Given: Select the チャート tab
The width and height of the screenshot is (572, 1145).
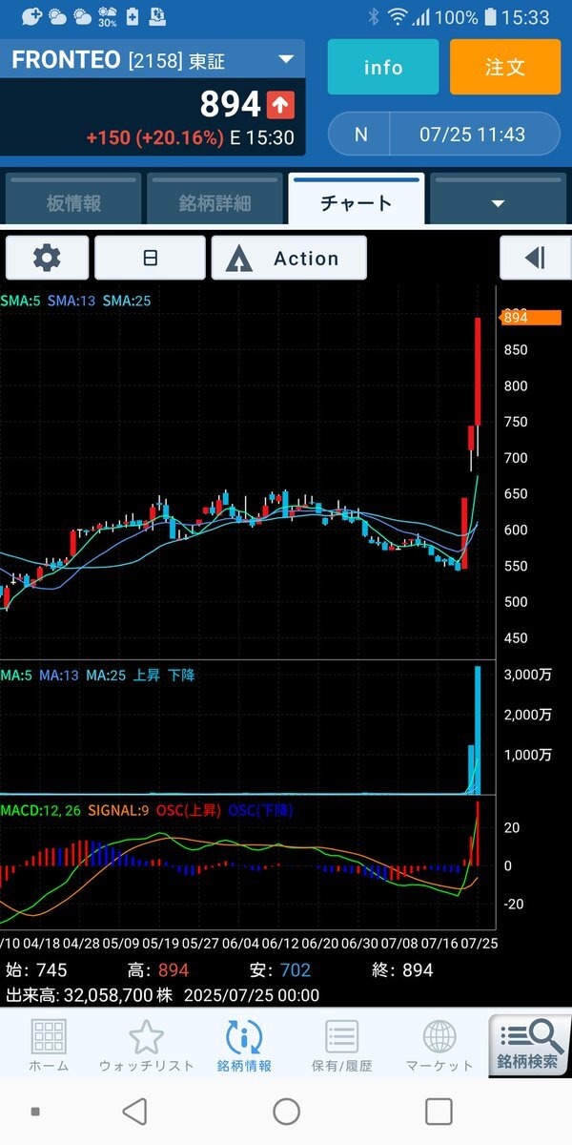Looking at the screenshot, I should (356, 201).
